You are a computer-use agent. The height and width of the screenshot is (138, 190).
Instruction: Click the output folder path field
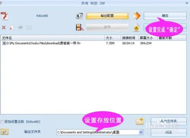(98, 132)
